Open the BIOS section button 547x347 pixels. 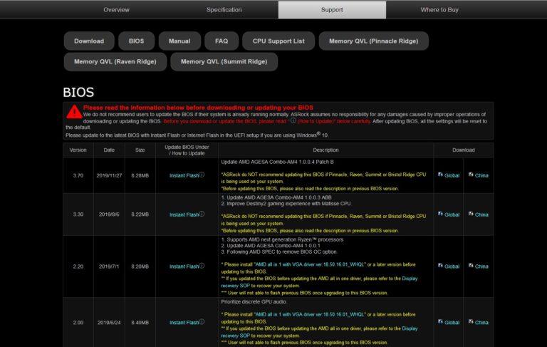tap(137, 41)
